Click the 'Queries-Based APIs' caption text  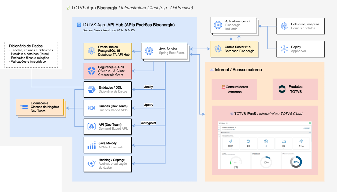113,110
